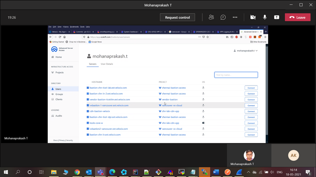This screenshot has width=316, height=177.
Task: Connect to the tools-core-w server
Action: (x=251, y=123)
